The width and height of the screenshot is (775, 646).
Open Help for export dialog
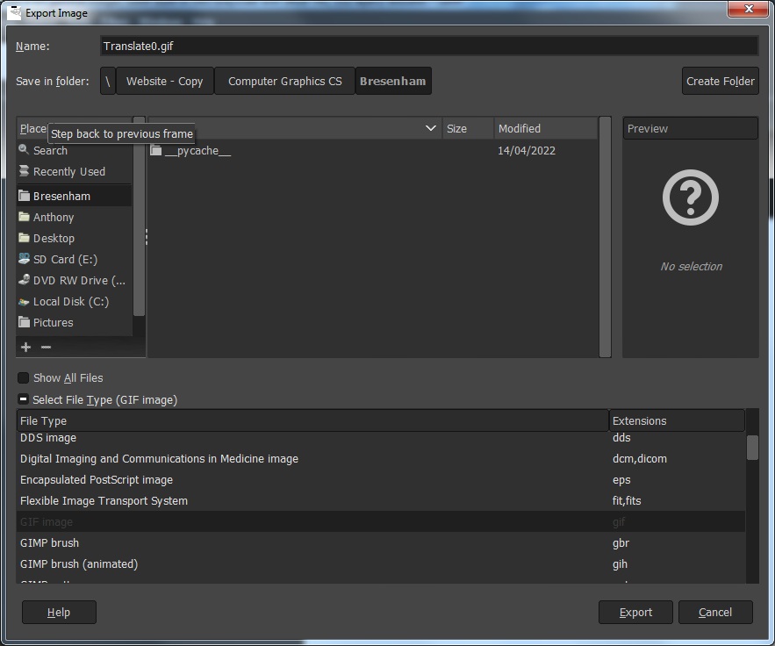coord(59,612)
